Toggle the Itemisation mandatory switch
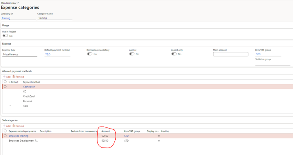This screenshot has width=293, height=155. (x=90, y=54)
